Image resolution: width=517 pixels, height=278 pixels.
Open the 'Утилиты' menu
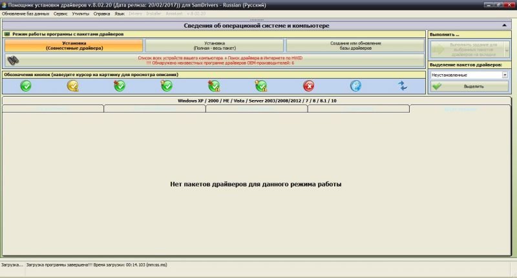81,13
